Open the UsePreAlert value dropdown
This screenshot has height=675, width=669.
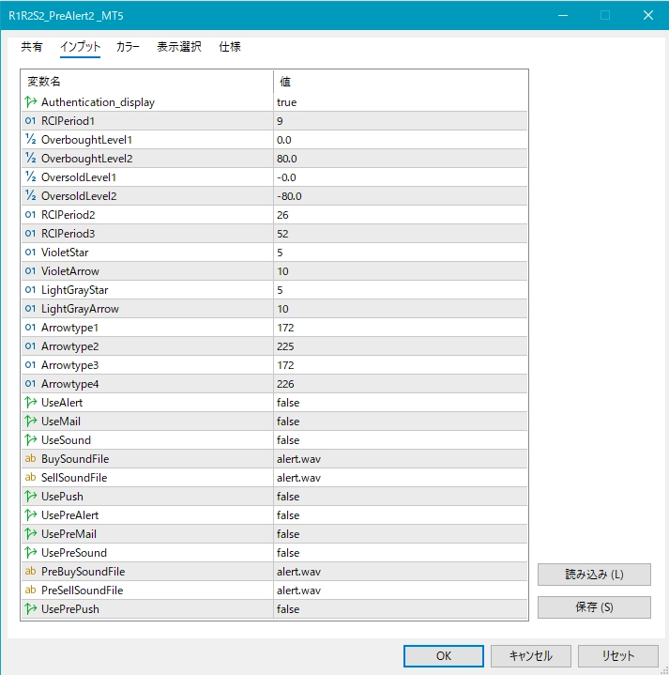[x=400, y=515]
